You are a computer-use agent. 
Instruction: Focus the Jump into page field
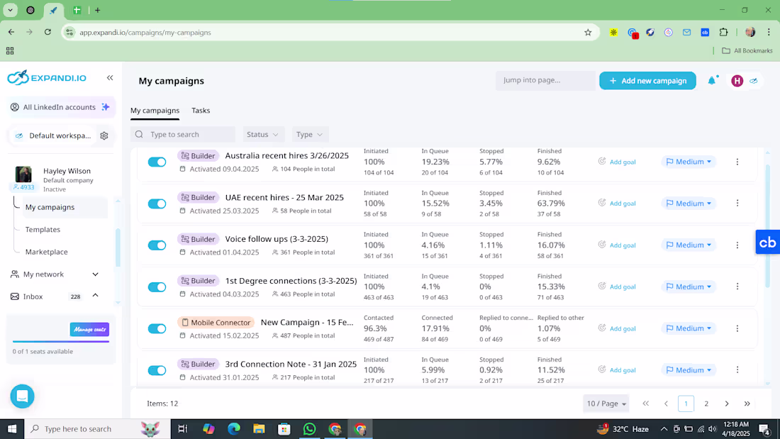pyautogui.click(x=545, y=81)
